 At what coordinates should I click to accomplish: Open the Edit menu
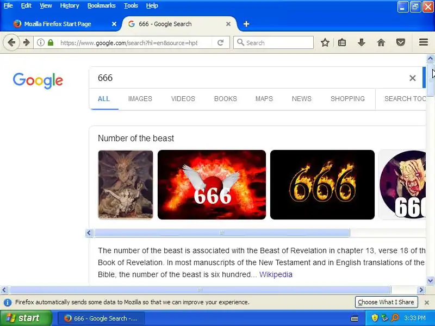(x=26, y=5)
